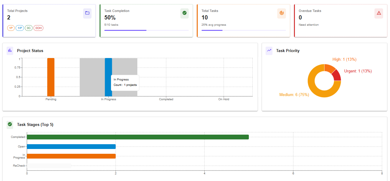This screenshot has height=181, width=390.
Task: Click the red warning triangle icon
Action: pyautogui.click(x=379, y=13)
